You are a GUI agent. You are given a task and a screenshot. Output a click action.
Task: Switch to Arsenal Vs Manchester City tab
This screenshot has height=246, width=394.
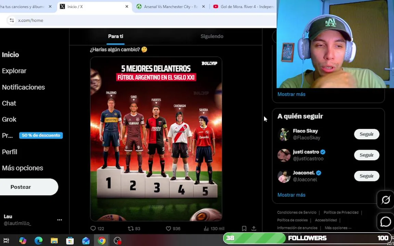click(171, 6)
